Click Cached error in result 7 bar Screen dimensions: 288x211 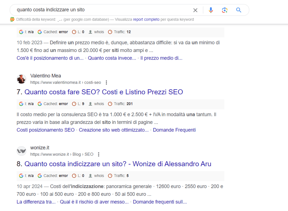(x=53, y=104)
